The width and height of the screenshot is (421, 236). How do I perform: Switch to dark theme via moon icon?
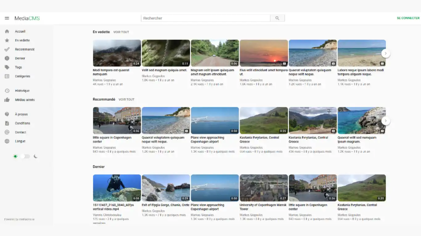pos(35,156)
